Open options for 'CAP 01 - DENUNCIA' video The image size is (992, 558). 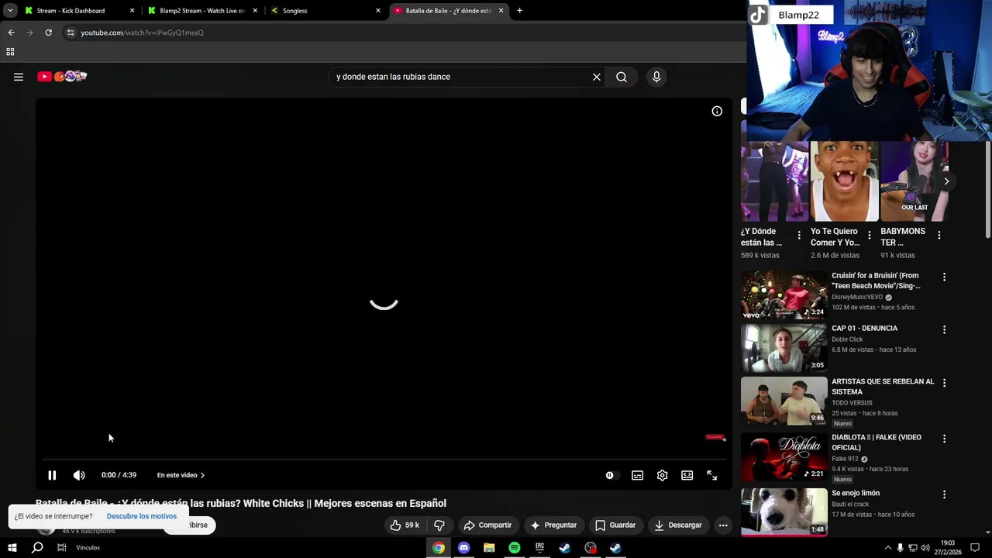pyautogui.click(x=944, y=329)
